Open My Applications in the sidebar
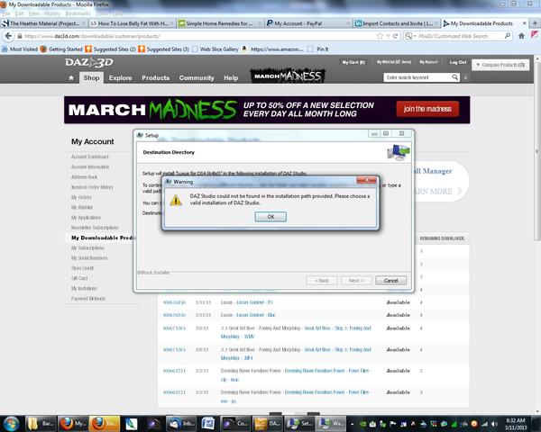This screenshot has height=432, width=541. point(86,218)
